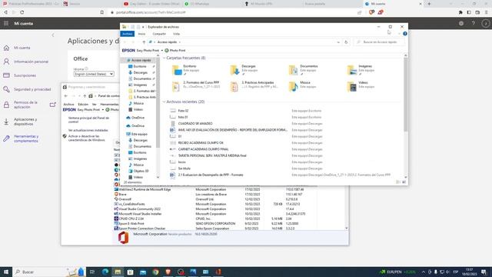This screenshot has width=492, height=277.
Task: Click the Explorer up-arrow navigation button
Action: [x=144, y=42]
